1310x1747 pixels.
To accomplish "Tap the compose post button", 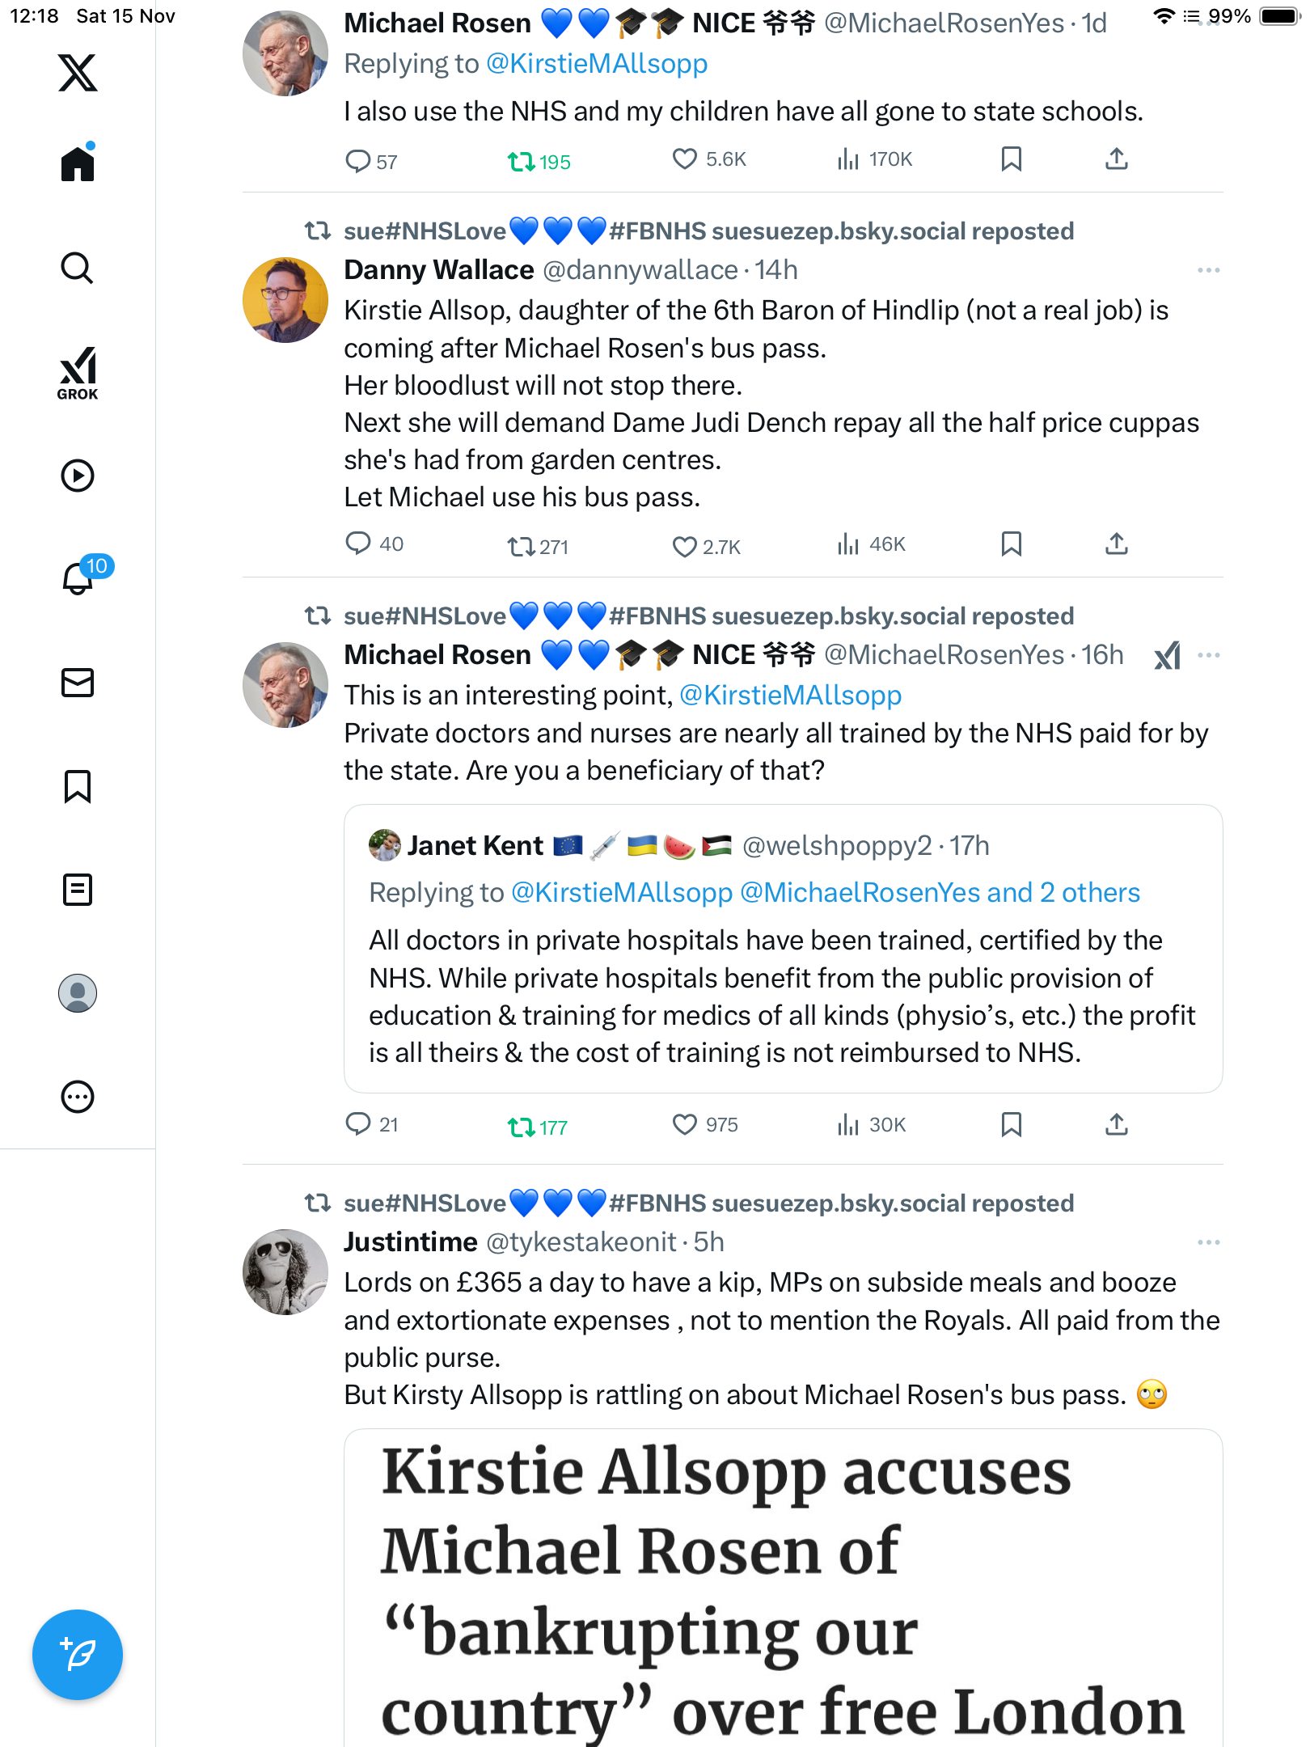I will coord(78,1654).
